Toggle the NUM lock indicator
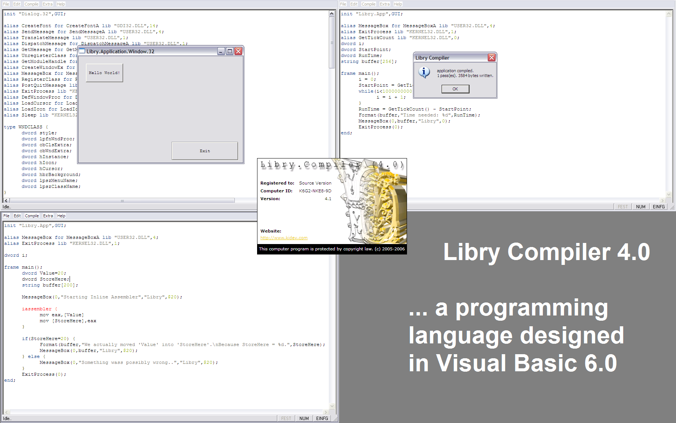This screenshot has width=676, height=423. click(x=641, y=206)
